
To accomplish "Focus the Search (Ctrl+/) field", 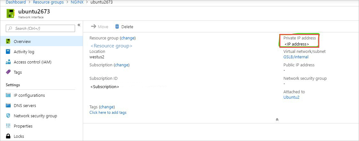I will 40,29.
